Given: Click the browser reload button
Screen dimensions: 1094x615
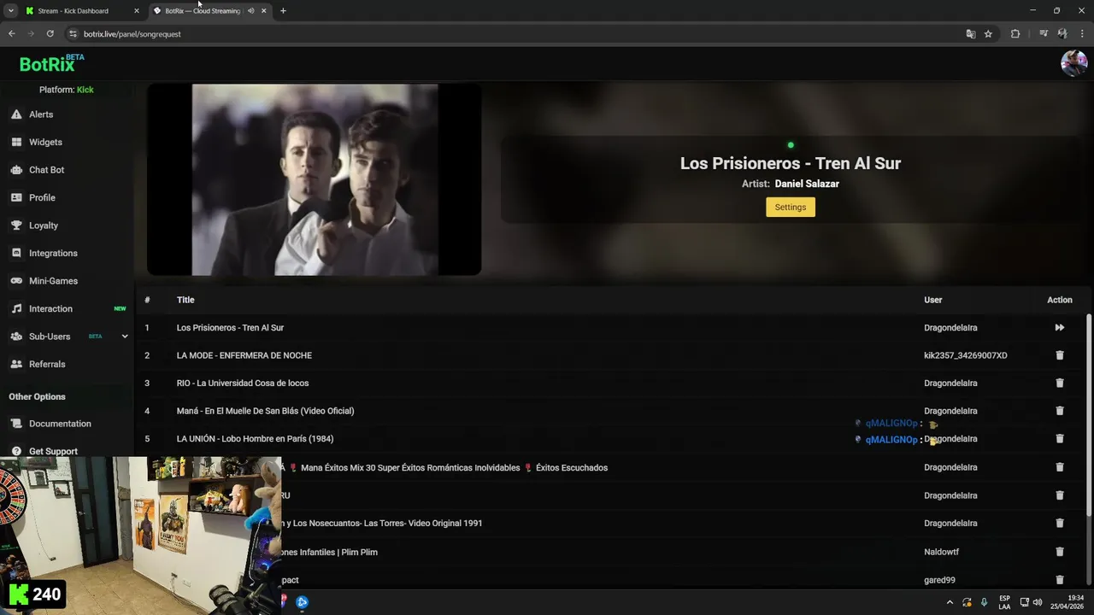Looking at the screenshot, I should [50, 34].
